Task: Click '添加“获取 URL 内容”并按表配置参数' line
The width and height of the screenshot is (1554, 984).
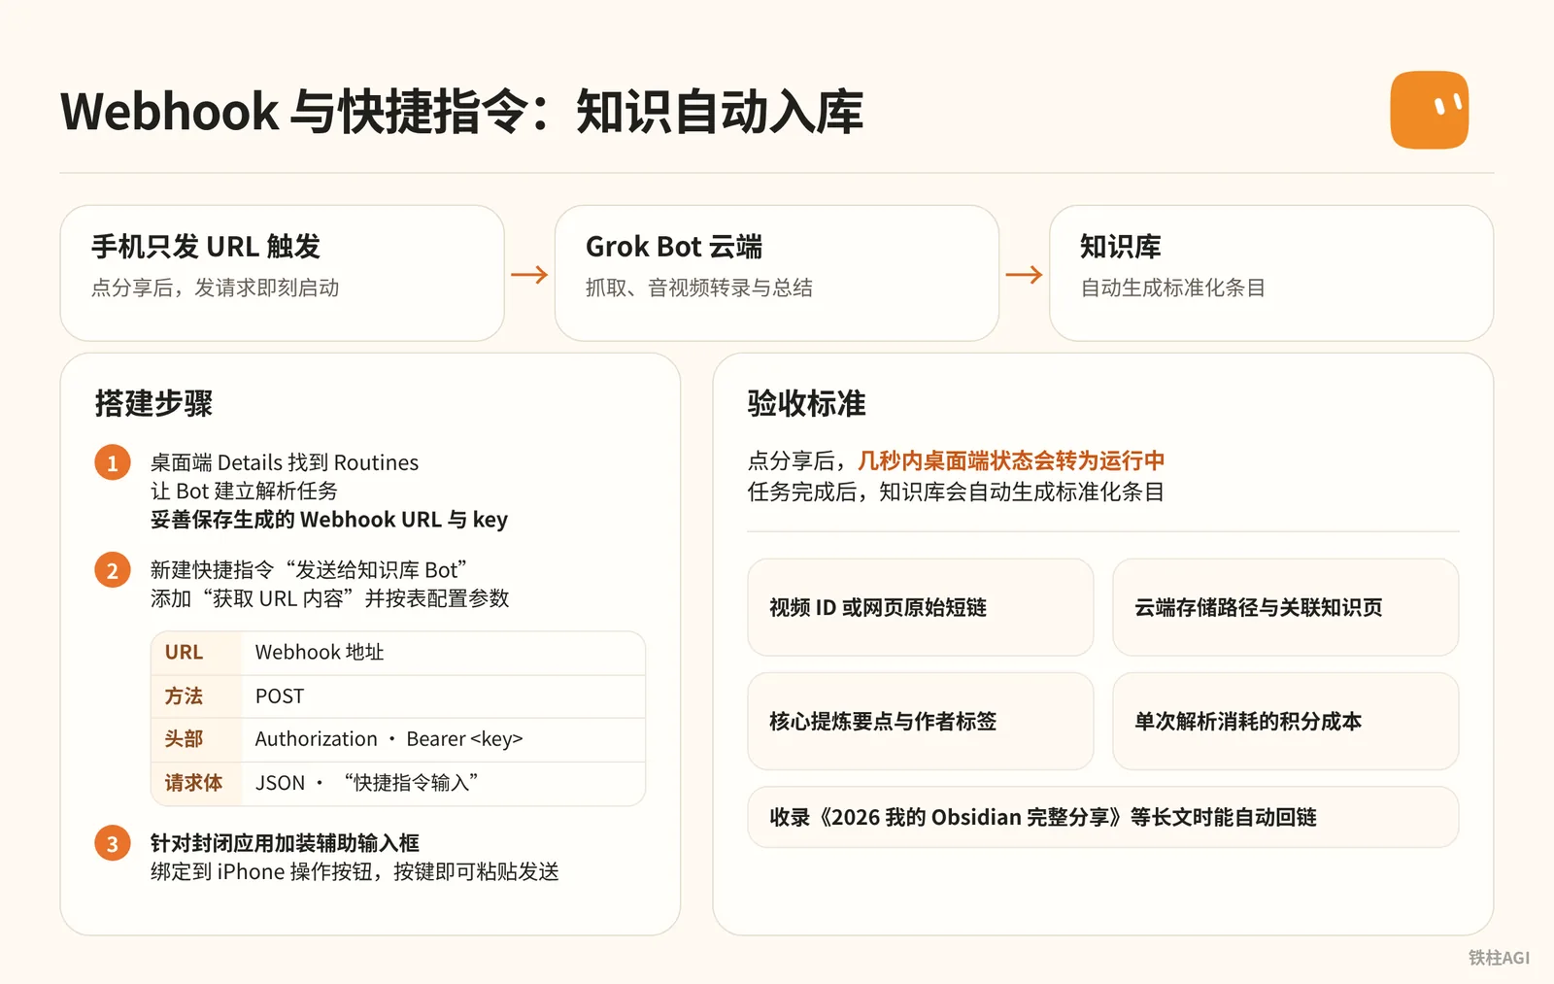Action: (330, 598)
